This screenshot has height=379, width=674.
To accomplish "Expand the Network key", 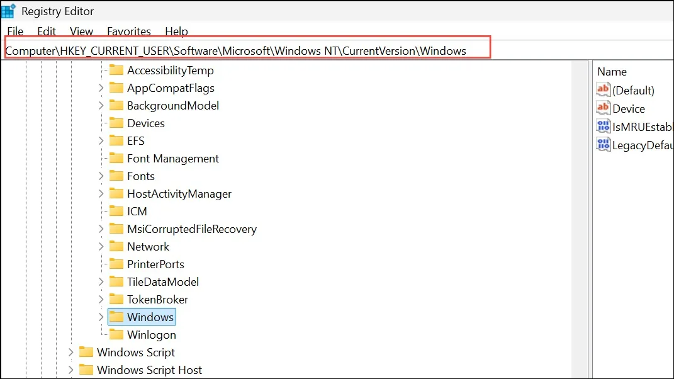I will [x=101, y=247].
